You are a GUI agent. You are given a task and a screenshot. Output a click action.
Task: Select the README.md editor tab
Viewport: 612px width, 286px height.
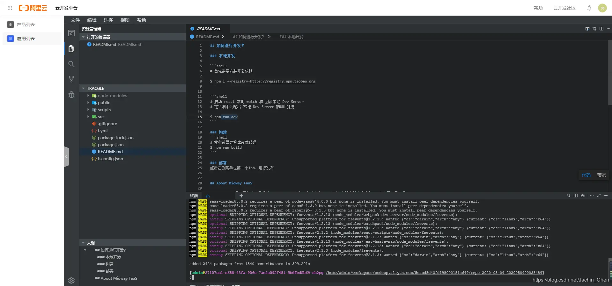208,29
